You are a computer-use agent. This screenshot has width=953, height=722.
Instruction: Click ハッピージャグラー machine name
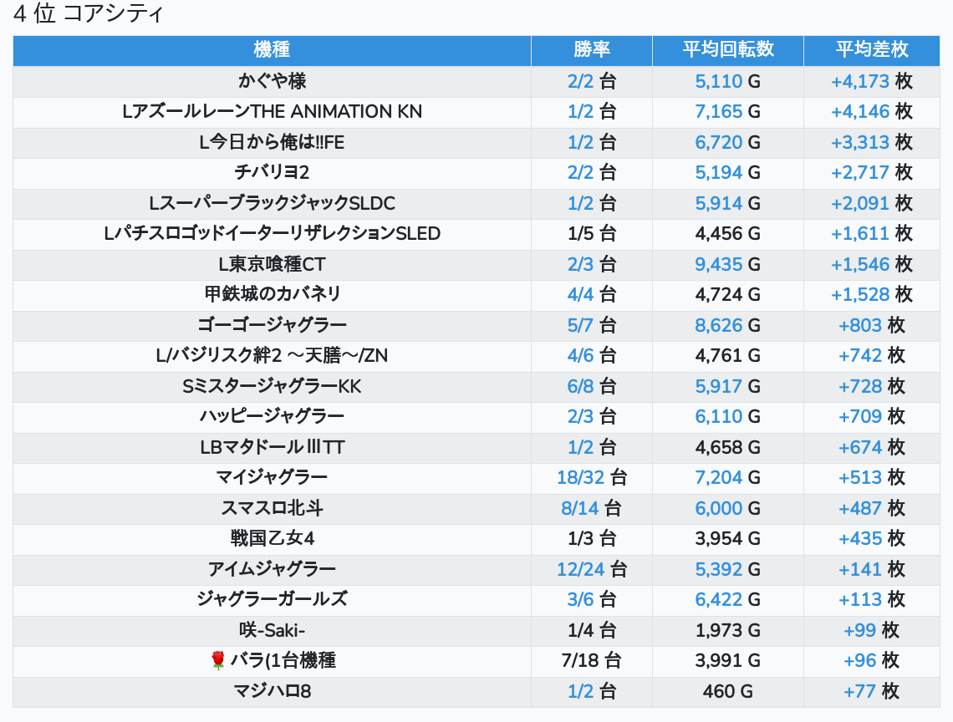pyautogui.click(x=272, y=417)
